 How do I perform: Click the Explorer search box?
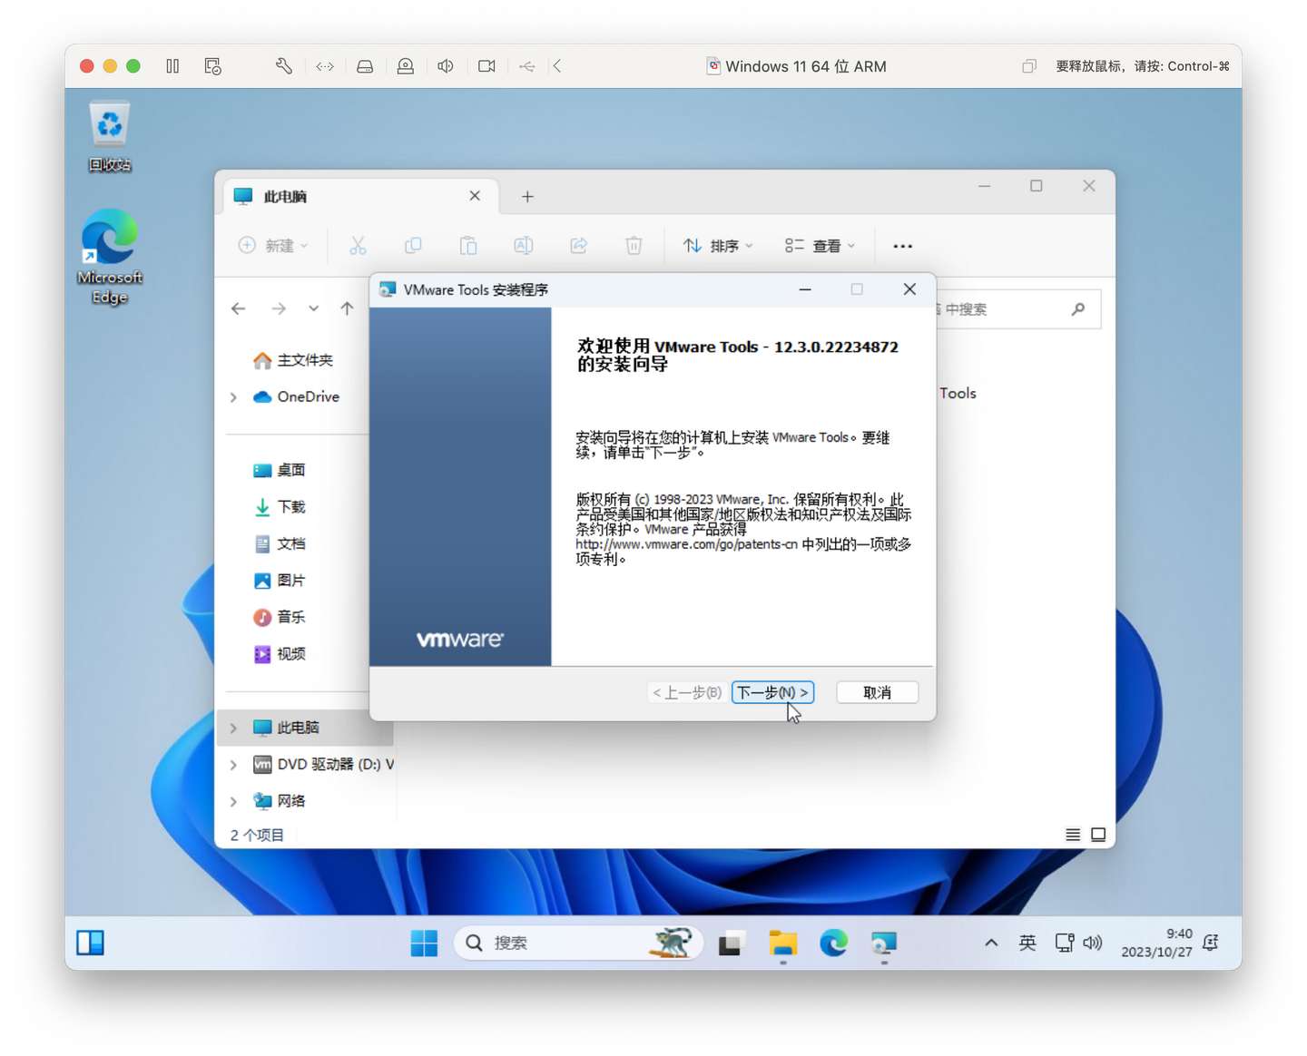1017,309
